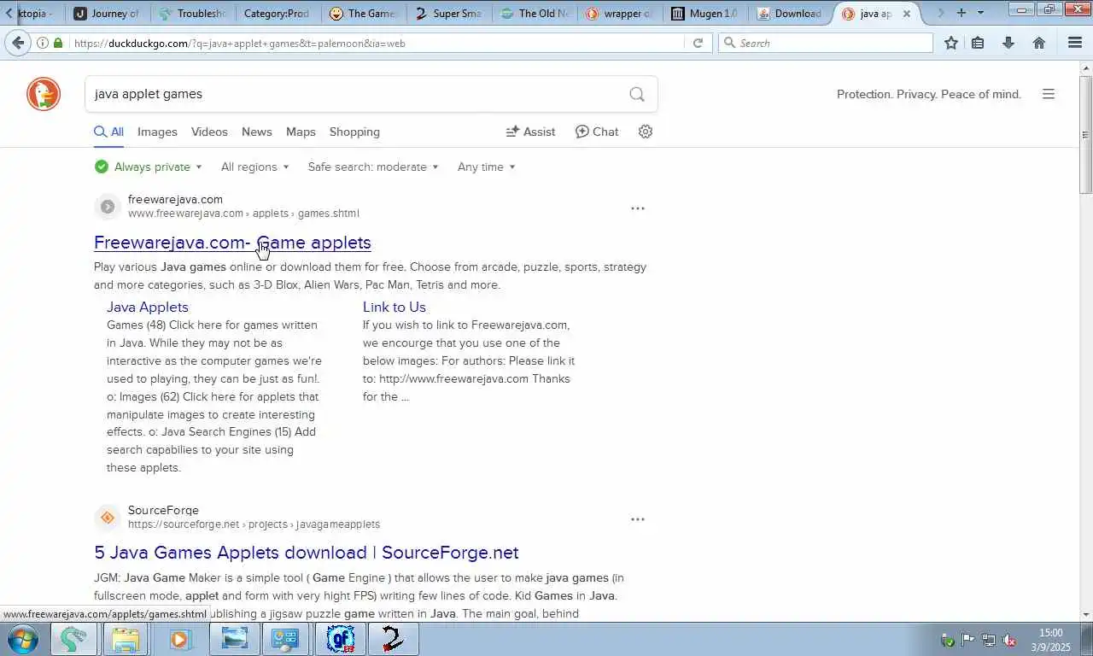Bookmark this page with the star icon
1093x656 pixels.
click(951, 43)
